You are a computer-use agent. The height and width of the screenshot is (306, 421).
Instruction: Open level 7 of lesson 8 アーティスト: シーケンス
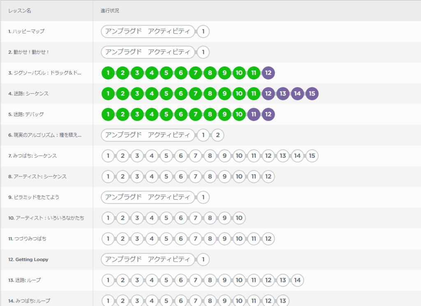(195, 176)
